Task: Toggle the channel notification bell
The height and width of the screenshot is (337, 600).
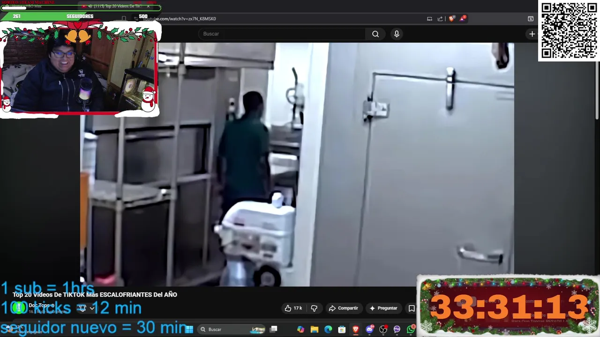Action: 82,308
